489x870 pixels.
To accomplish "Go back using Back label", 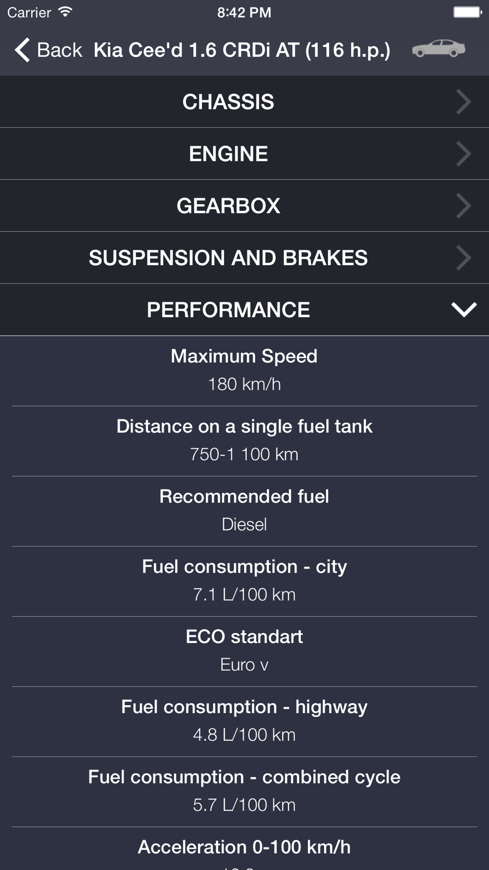I will tap(60, 50).
